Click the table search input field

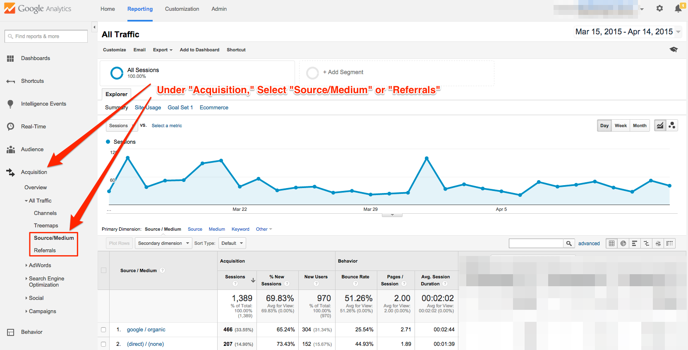point(536,244)
